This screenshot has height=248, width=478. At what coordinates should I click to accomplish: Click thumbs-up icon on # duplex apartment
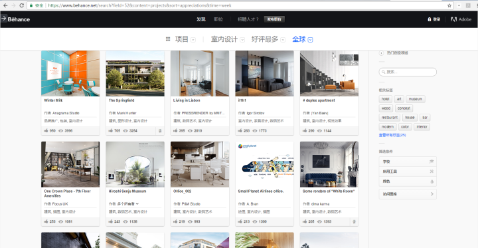(305, 131)
